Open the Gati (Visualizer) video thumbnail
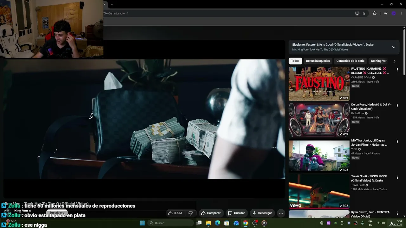The height and width of the screenshot is (228, 406). [x=319, y=120]
